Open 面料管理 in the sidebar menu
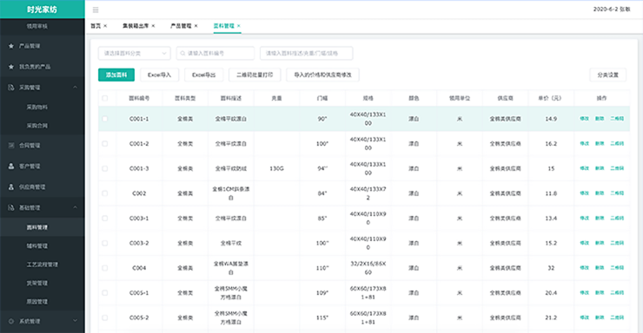 coord(36,227)
